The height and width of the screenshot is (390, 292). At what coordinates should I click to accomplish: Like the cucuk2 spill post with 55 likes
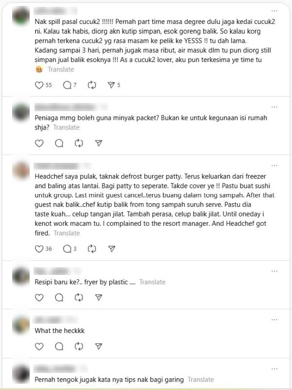click(39, 85)
